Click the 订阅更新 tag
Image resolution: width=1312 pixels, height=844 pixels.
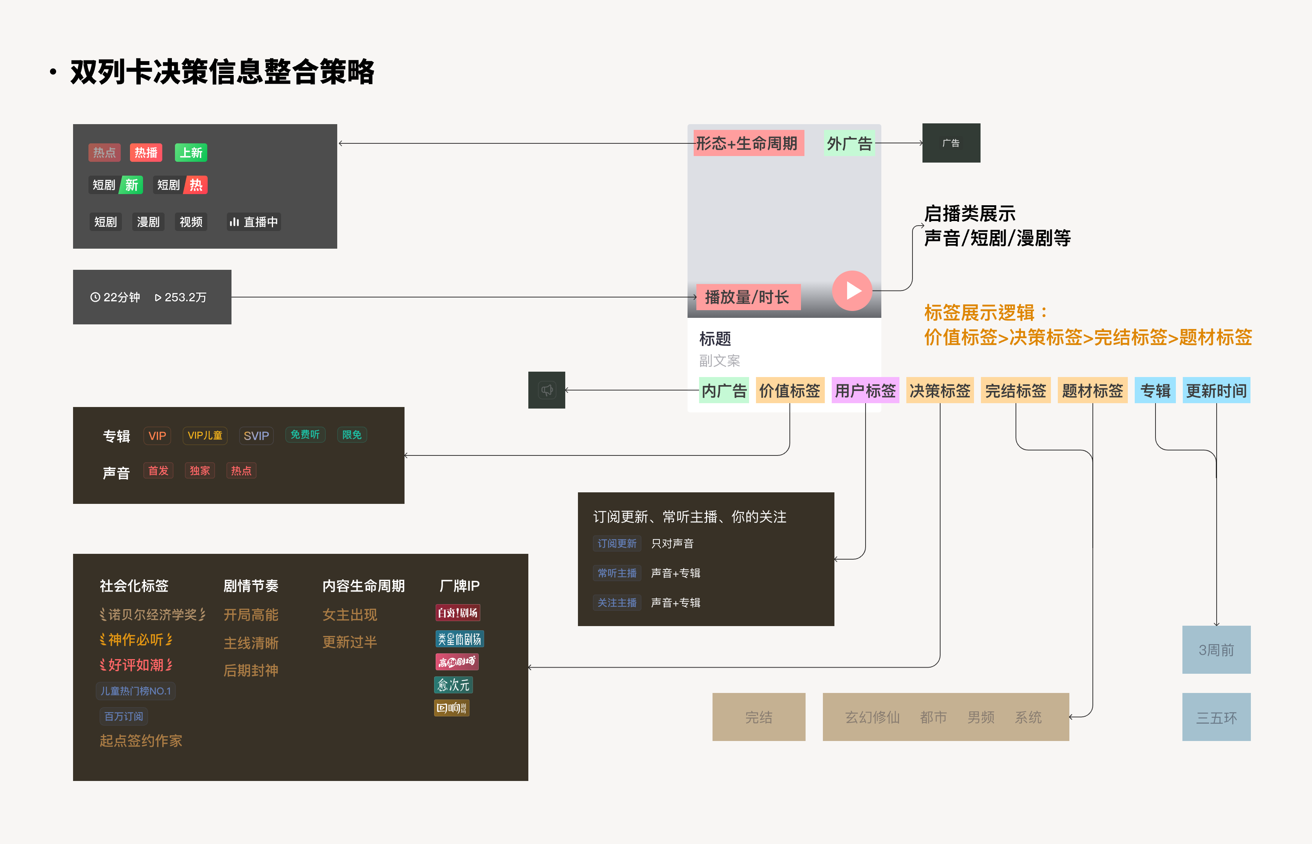point(617,544)
